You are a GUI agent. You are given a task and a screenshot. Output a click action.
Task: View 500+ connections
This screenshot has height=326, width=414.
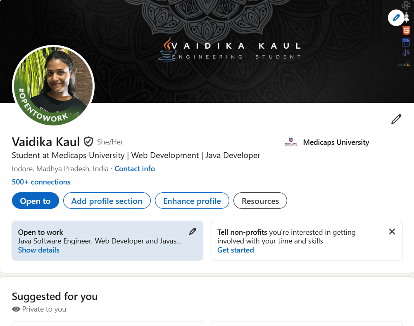click(x=41, y=182)
